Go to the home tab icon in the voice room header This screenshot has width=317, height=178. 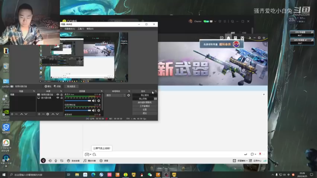(229, 38)
